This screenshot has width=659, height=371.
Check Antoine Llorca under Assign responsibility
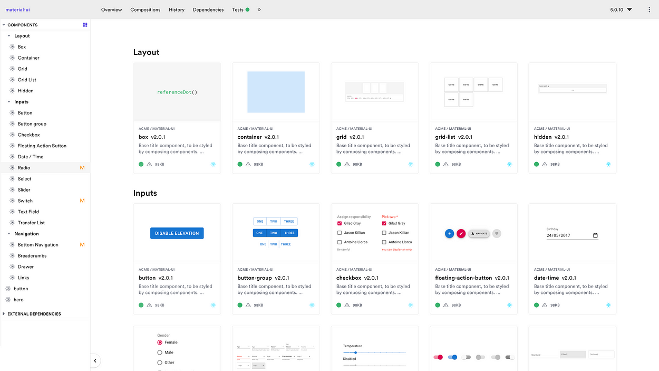point(340,242)
